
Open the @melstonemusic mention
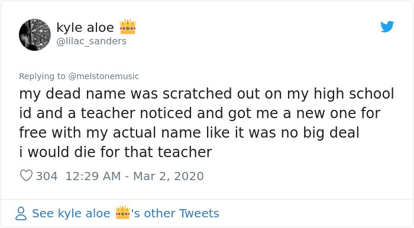pyautogui.click(x=103, y=76)
